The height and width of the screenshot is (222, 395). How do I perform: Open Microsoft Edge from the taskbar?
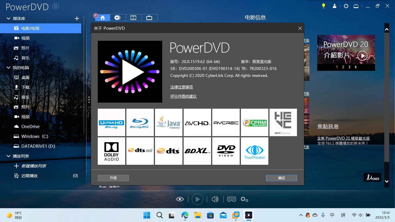pyautogui.click(x=185, y=215)
